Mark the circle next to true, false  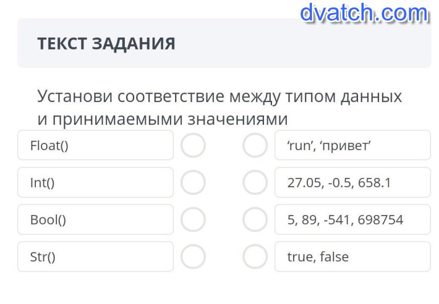[255, 257]
